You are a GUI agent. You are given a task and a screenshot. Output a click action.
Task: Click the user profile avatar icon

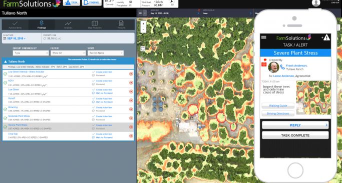coord(316,3)
